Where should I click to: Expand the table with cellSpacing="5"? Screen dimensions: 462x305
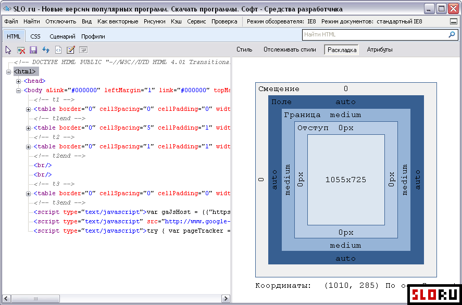tap(28, 128)
